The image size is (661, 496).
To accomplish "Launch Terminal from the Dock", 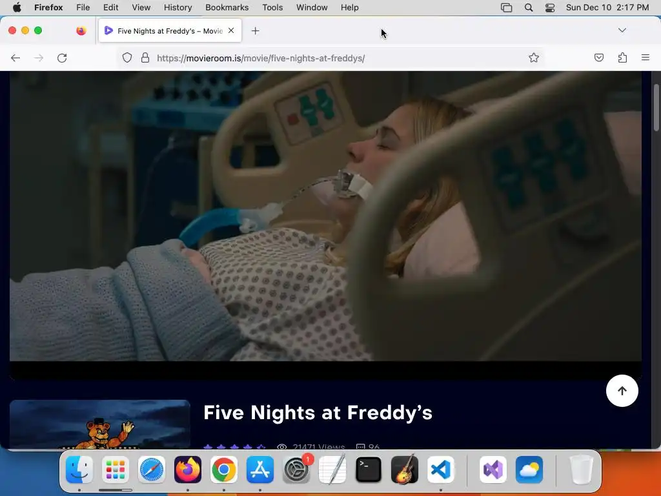I will (369, 470).
